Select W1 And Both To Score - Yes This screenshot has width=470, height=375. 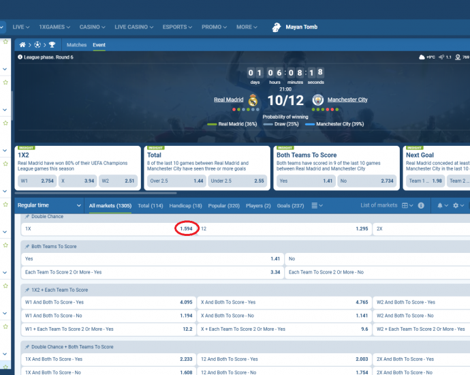click(x=109, y=303)
